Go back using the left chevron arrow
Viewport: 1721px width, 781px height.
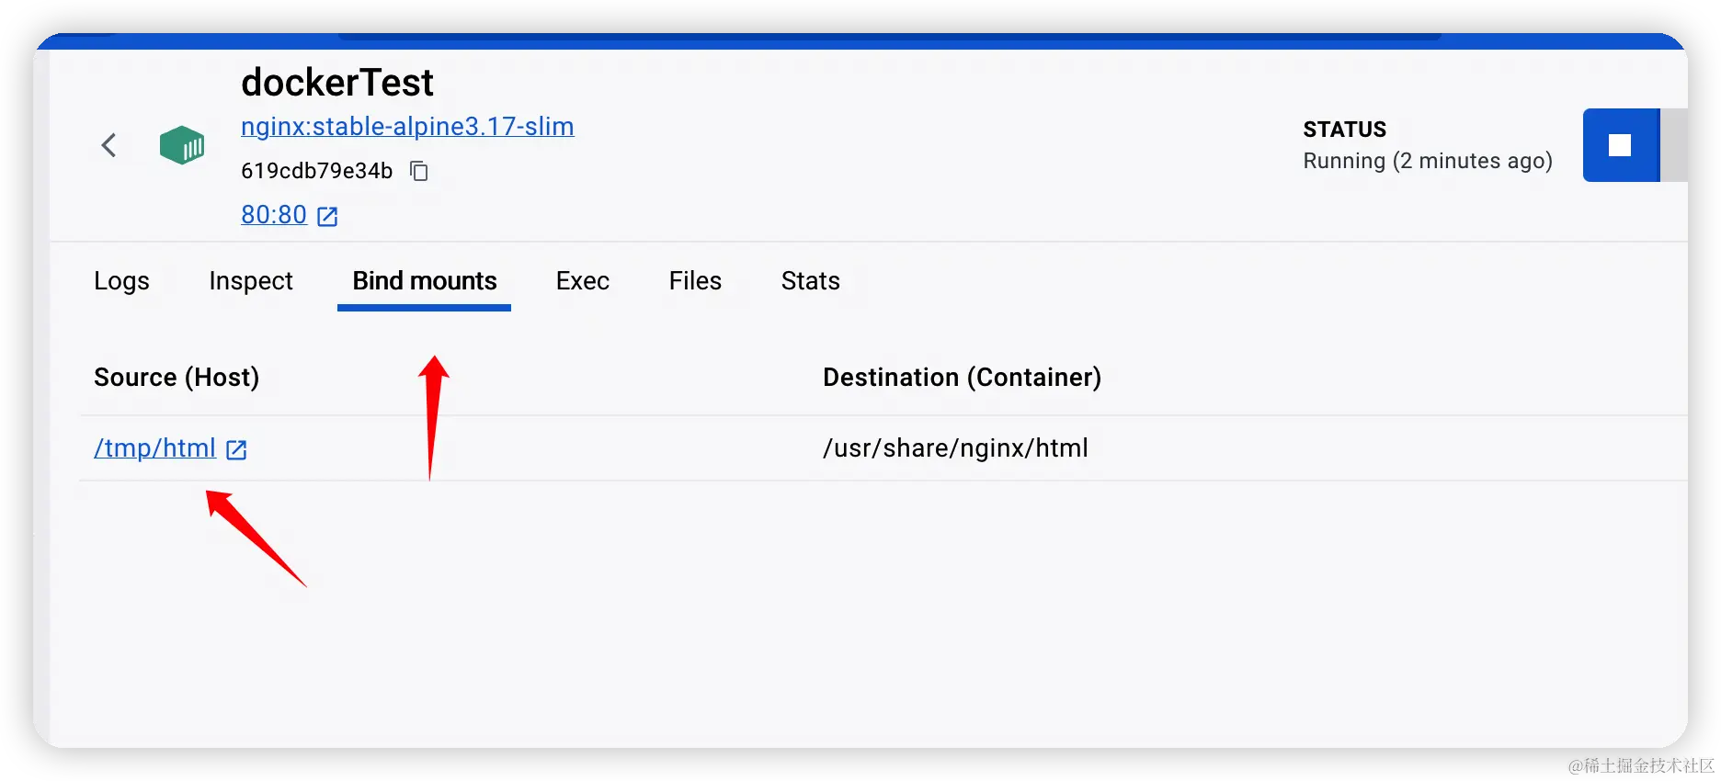click(108, 145)
